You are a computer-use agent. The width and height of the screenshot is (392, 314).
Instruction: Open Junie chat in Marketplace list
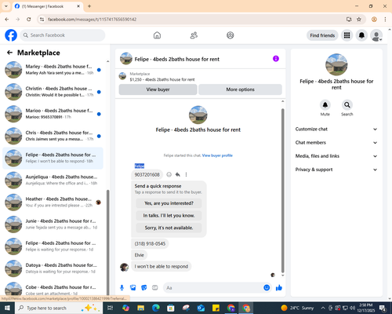point(53,225)
